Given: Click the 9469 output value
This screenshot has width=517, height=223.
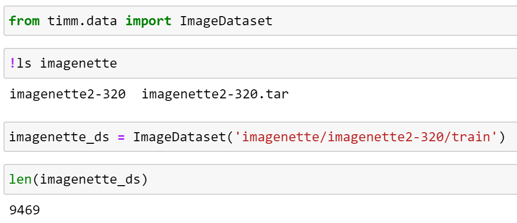Looking at the screenshot, I should click(x=25, y=209).
